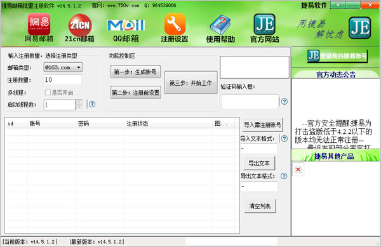Focus the 导入文本格式 input field
381x247 pixels.
coord(259,149)
